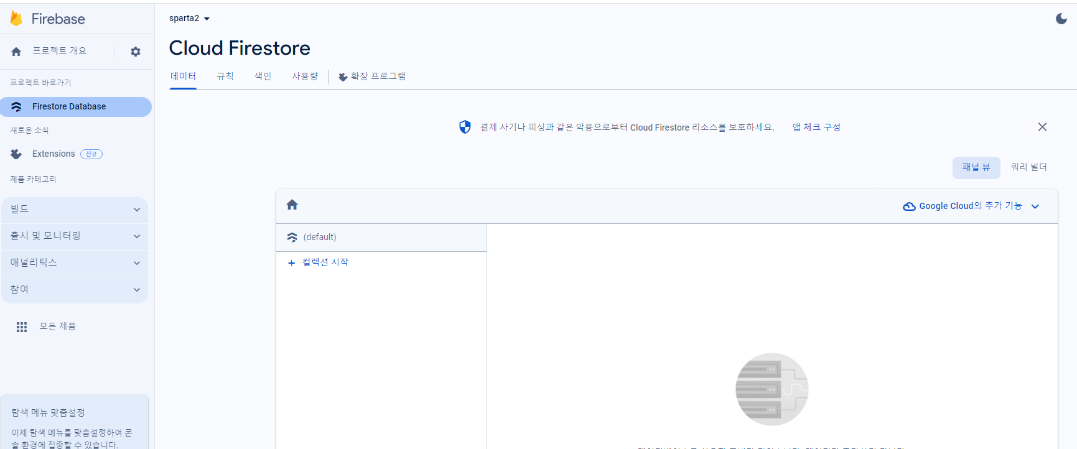Click the plus icon for 컬렉션 시작

click(291, 263)
